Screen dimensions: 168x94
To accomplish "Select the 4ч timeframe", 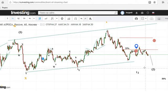I will (x=30, y=19).
